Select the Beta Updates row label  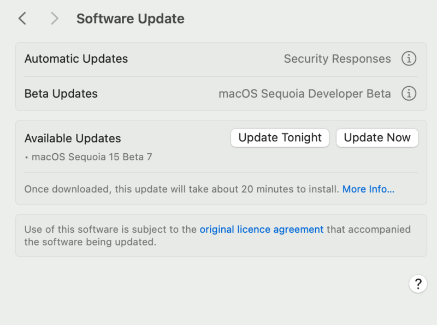coord(61,94)
